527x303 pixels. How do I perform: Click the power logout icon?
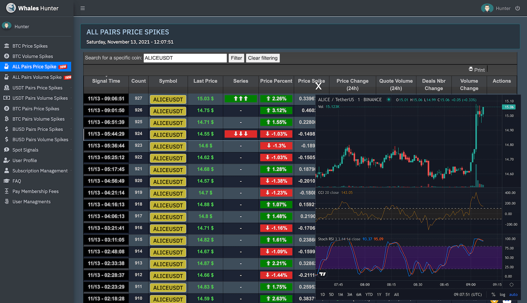point(518,8)
